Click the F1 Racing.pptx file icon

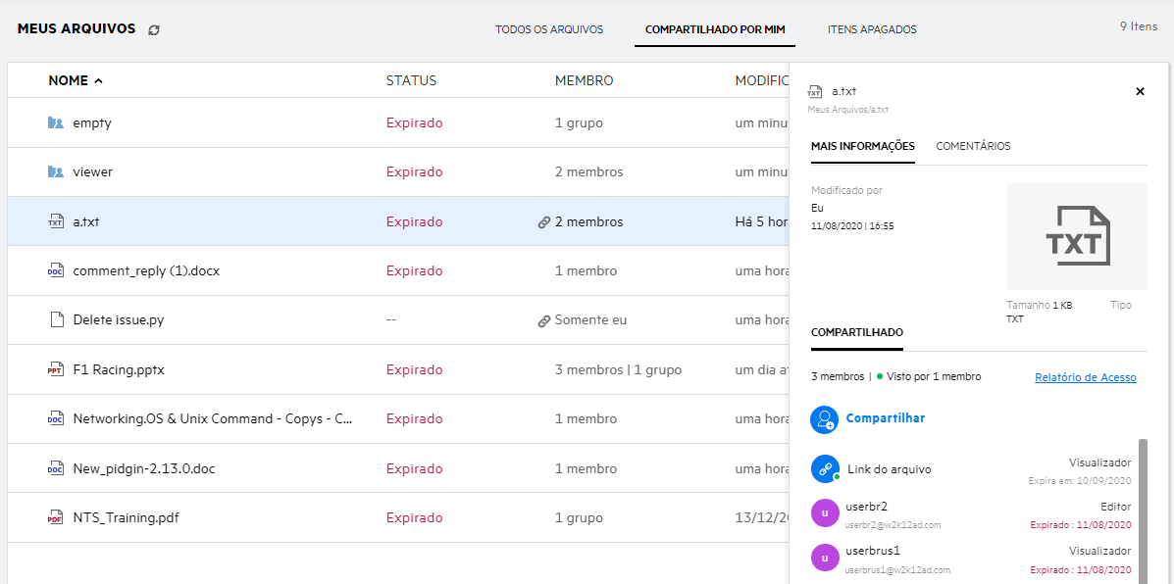[x=56, y=369]
